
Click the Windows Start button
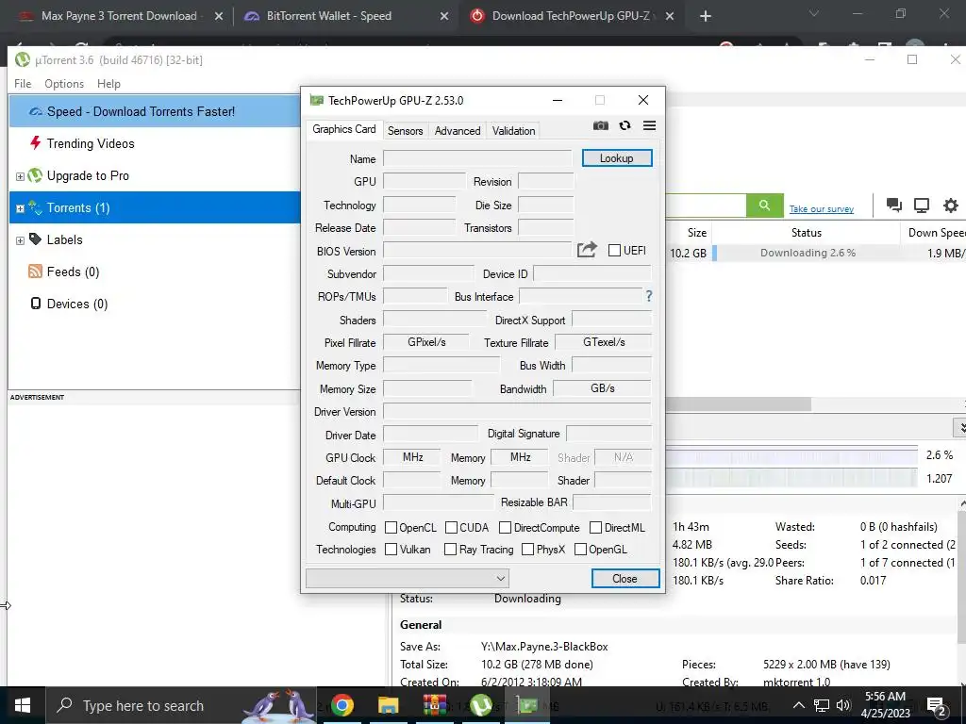[x=23, y=705]
